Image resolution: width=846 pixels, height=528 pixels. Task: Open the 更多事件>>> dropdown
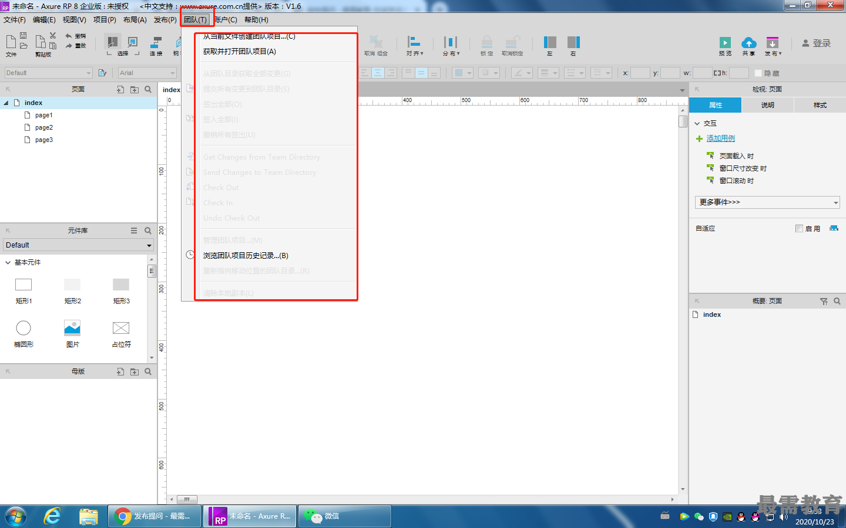pyautogui.click(x=767, y=202)
